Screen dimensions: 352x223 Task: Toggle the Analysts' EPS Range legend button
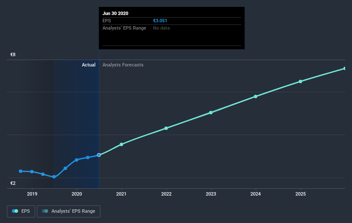pyautogui.click(x=69, y=211)
